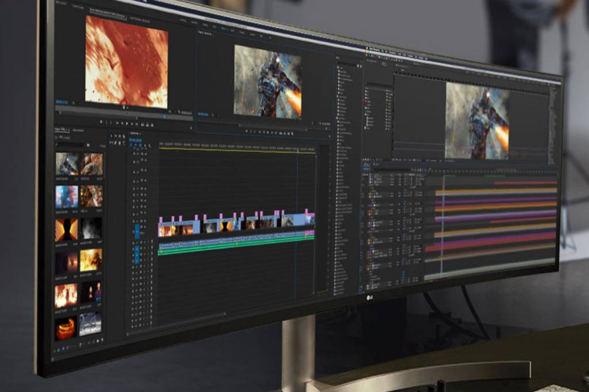
Task: Click the blue timecode under the Source monitor
Action: click(62, 101)
